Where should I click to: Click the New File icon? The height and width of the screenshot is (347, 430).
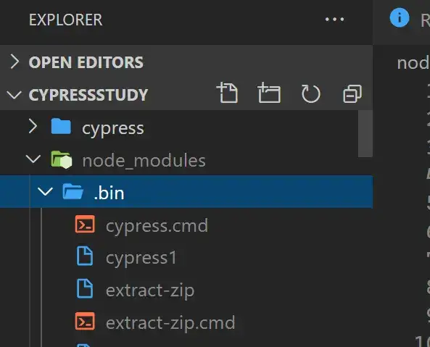tap(228, 93)
